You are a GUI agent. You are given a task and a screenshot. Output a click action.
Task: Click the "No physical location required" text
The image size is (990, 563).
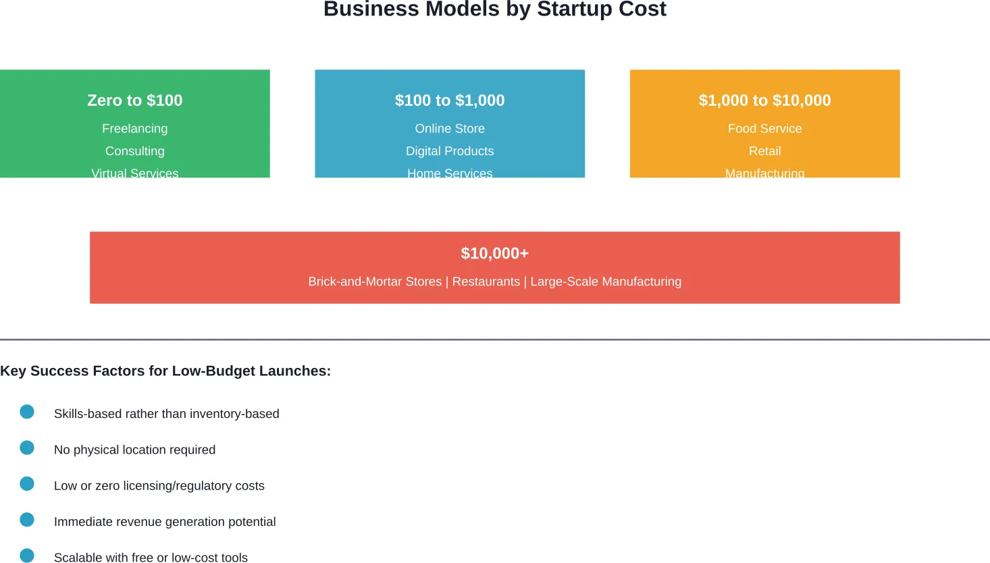coord(135,450)
